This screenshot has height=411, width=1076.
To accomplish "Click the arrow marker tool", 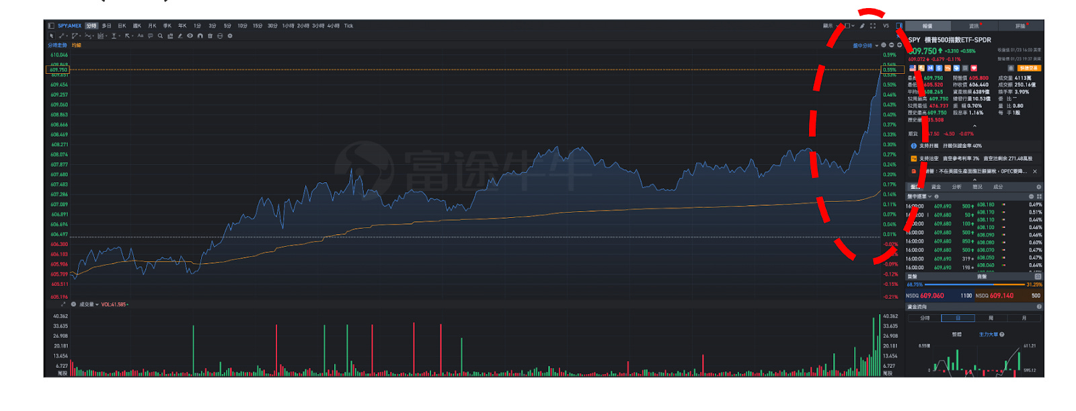I will point(127,36).
